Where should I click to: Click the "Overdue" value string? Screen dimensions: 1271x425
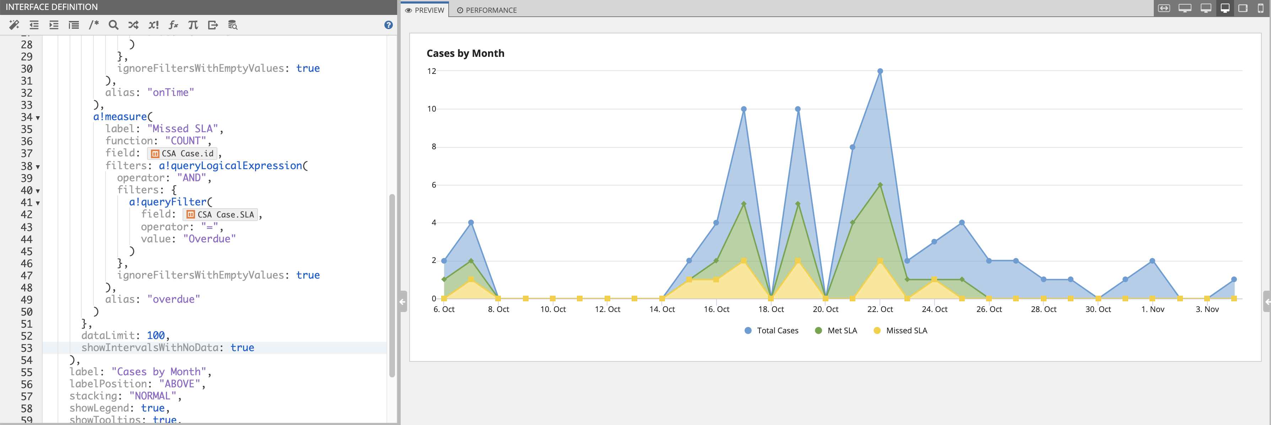[x=209, y=239]
